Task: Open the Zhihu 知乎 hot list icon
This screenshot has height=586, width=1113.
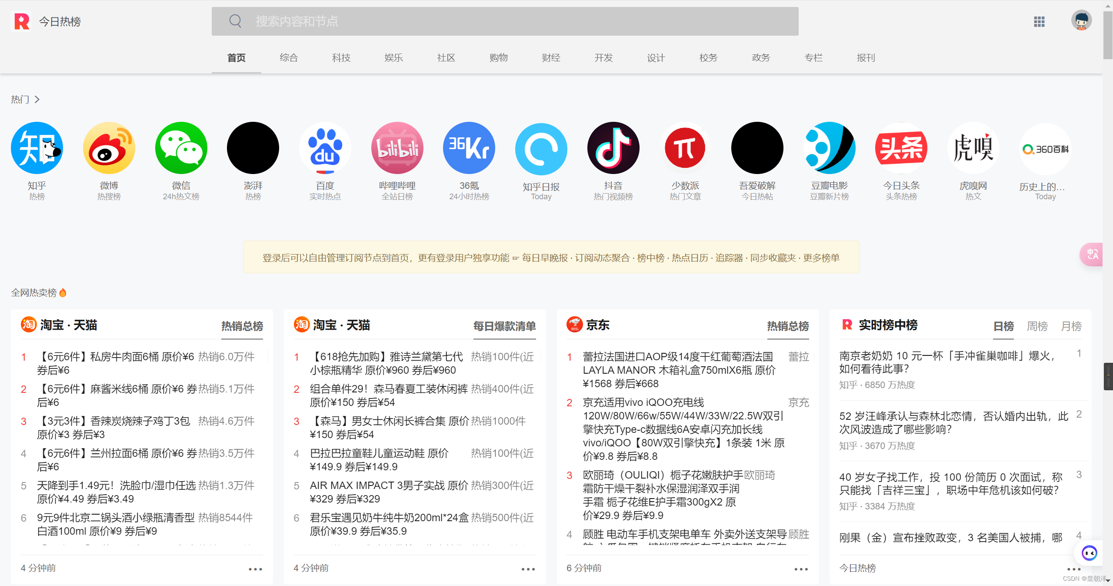Action: pyautogui.click(x=37, y=148)
